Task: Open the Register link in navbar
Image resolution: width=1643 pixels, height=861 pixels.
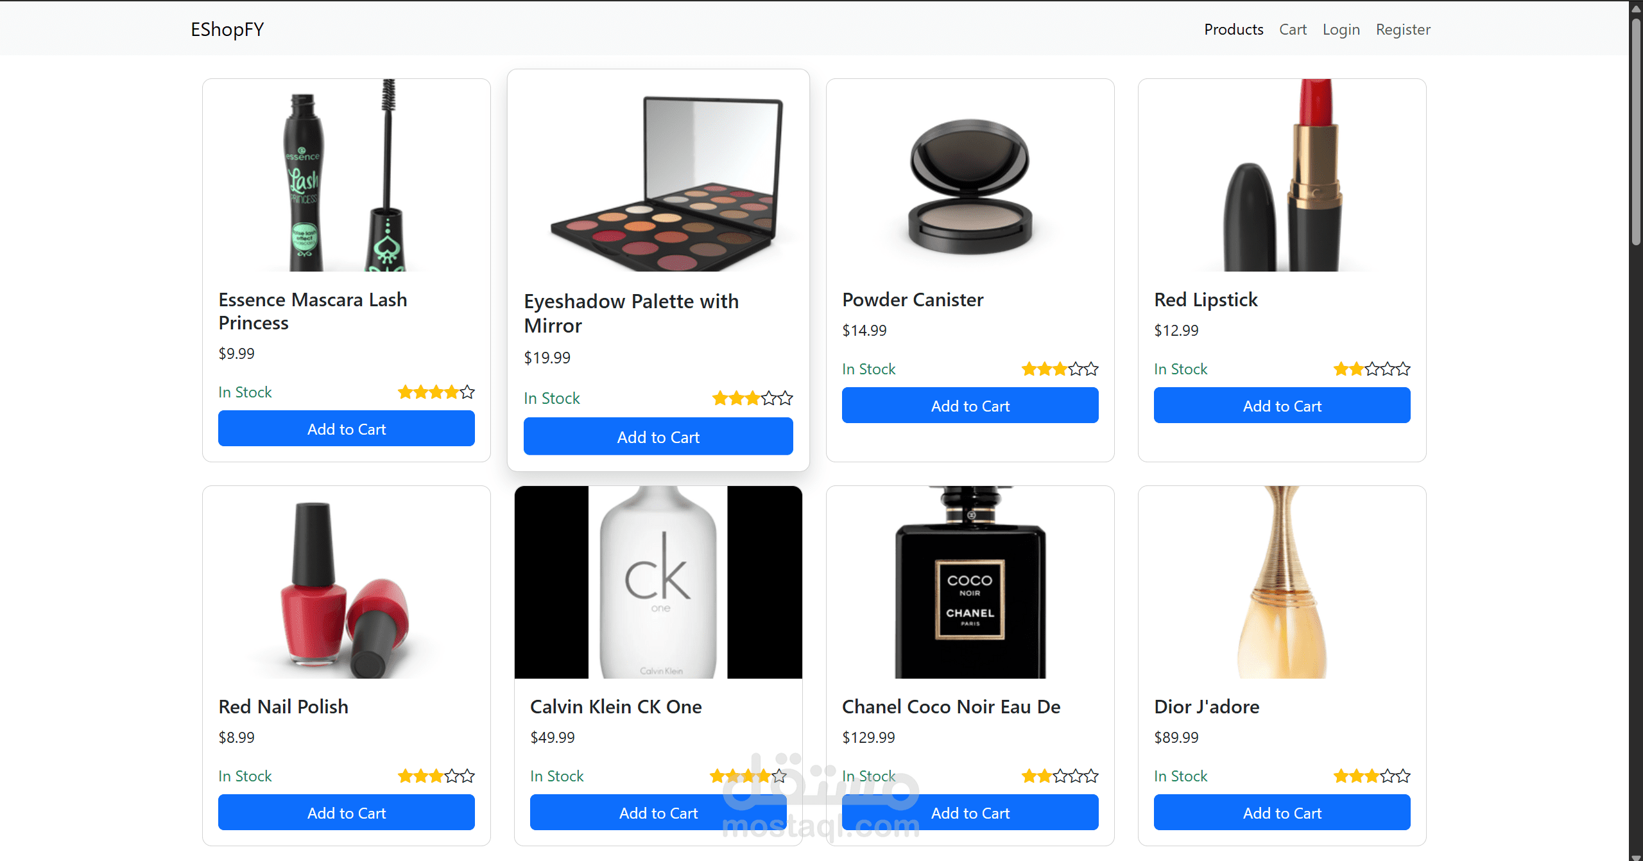Action: (1403, 30)
